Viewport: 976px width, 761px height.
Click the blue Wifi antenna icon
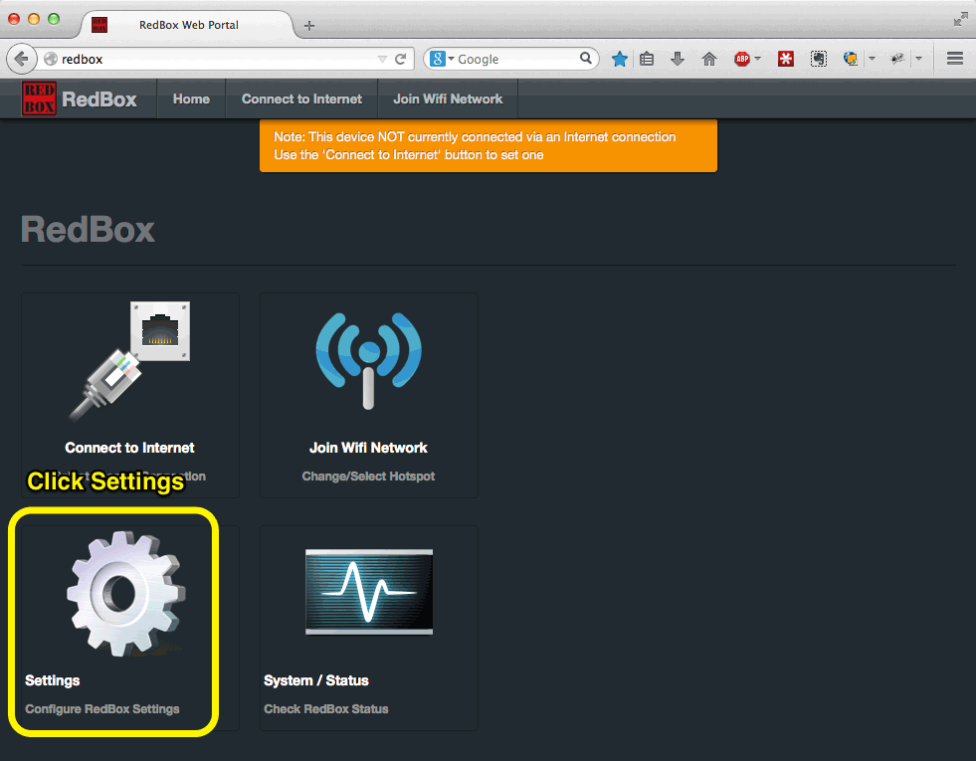click(368, 361)
